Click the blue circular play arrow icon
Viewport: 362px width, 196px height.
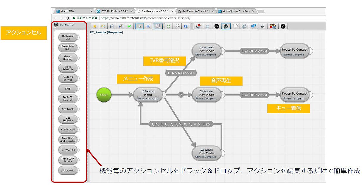186,26
